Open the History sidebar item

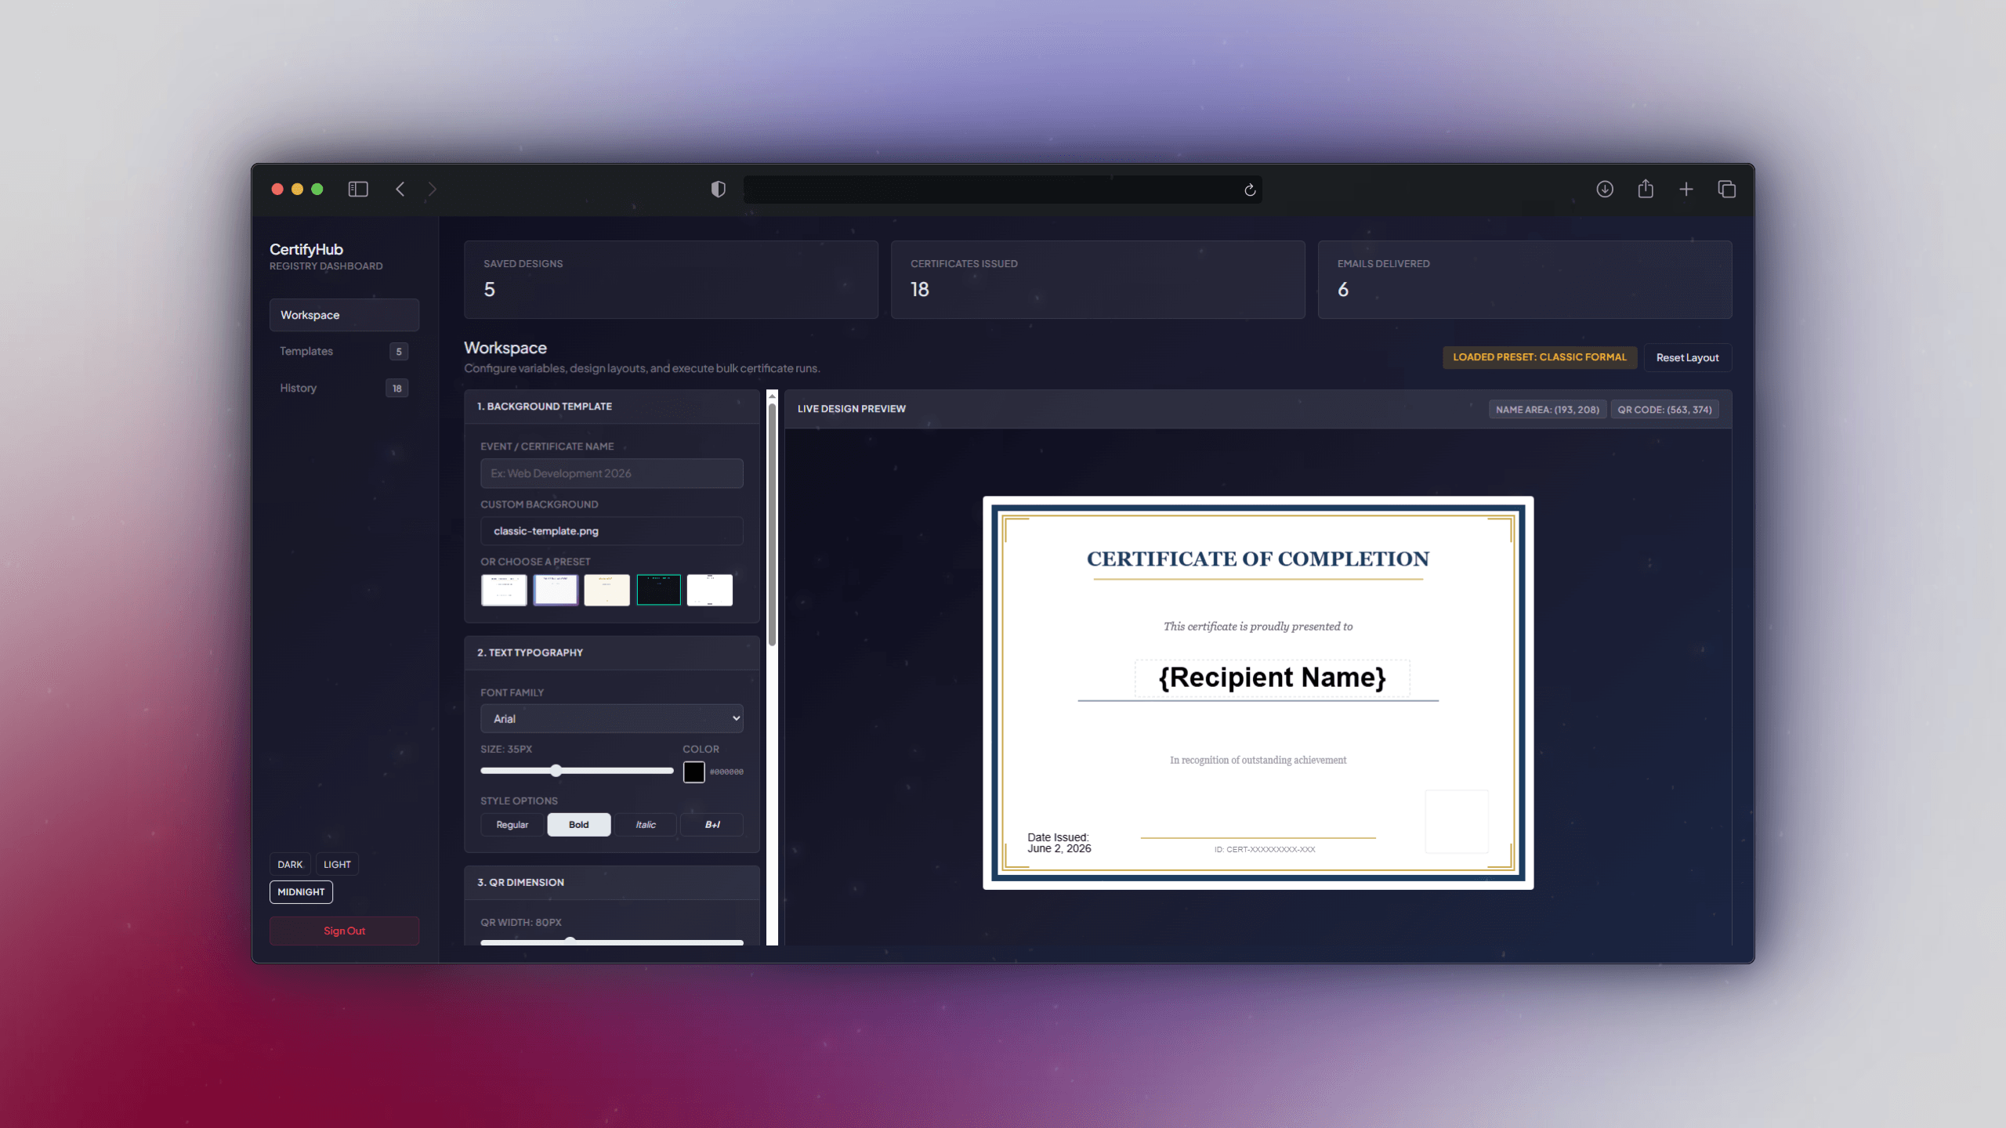click(x=344, y=388)
